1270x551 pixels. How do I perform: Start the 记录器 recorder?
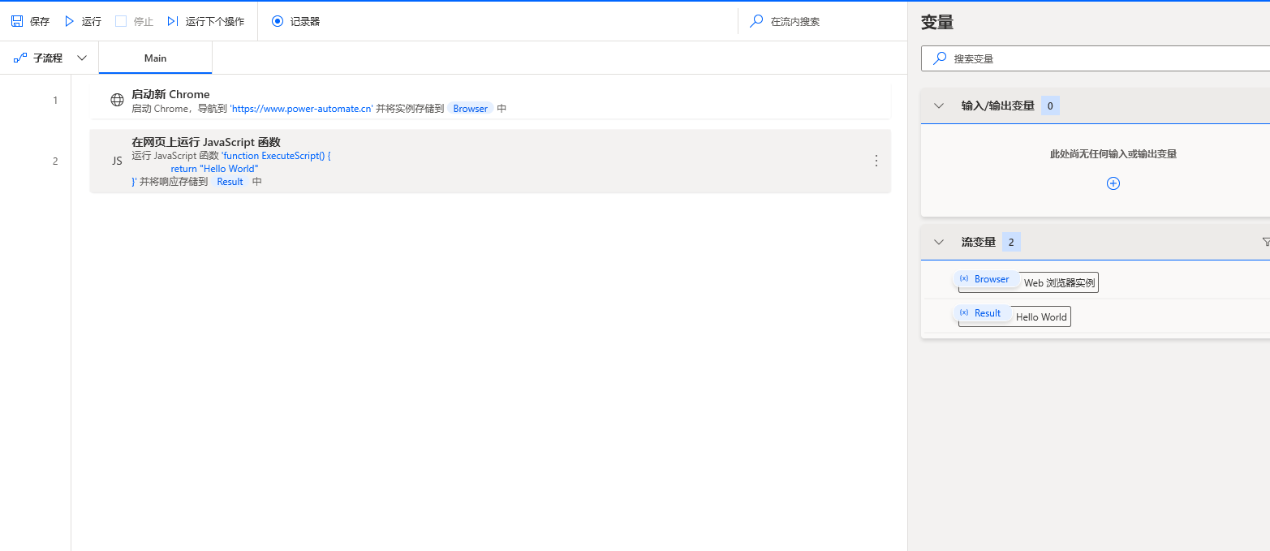point(296,21)
